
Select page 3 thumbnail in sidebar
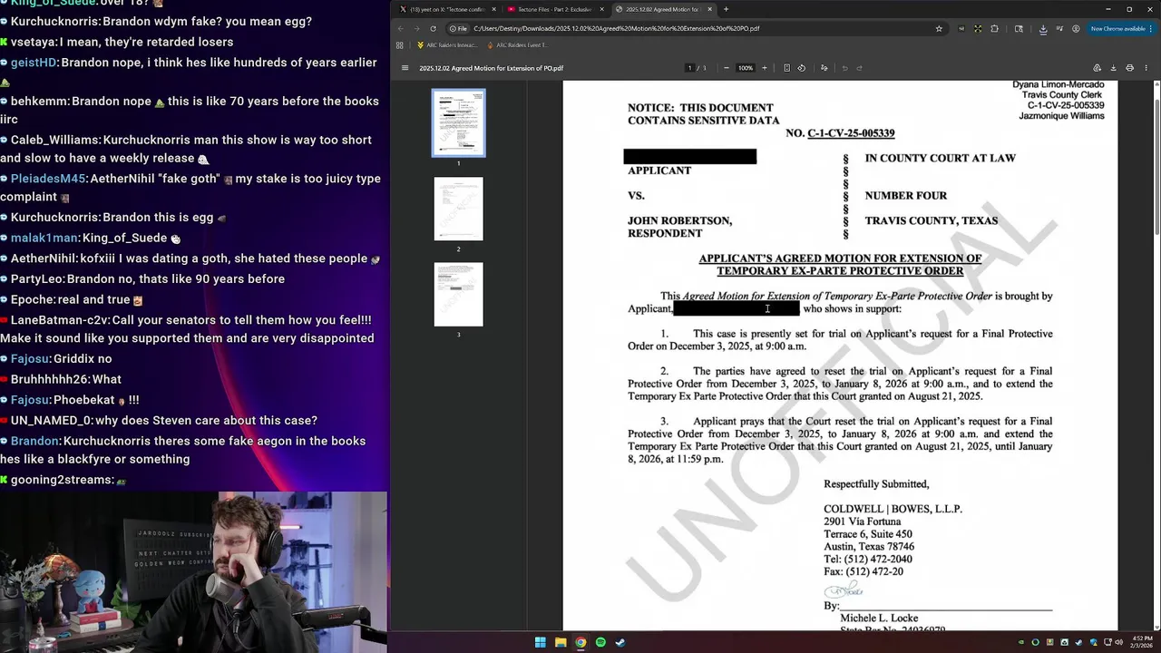click(x=458, y=294)
